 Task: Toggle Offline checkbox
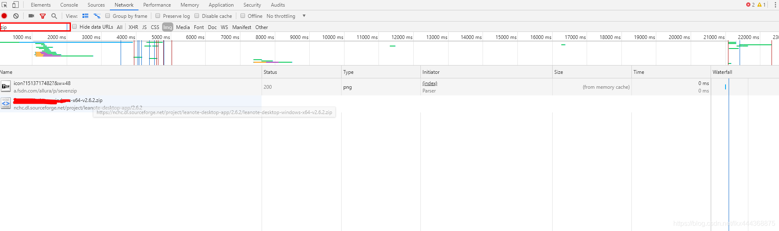click(x=243, y=16)
